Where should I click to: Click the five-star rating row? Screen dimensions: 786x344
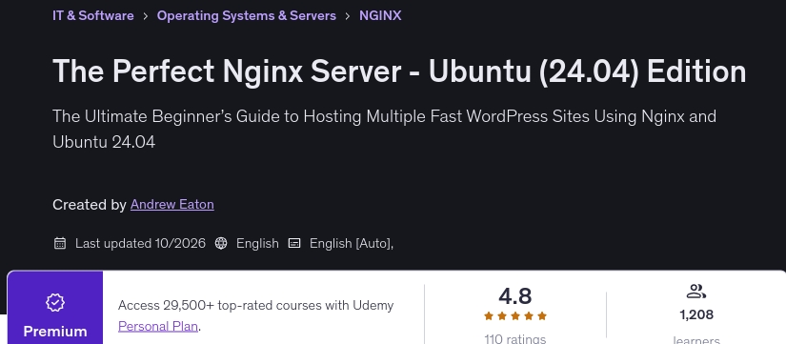coord(515,316)
